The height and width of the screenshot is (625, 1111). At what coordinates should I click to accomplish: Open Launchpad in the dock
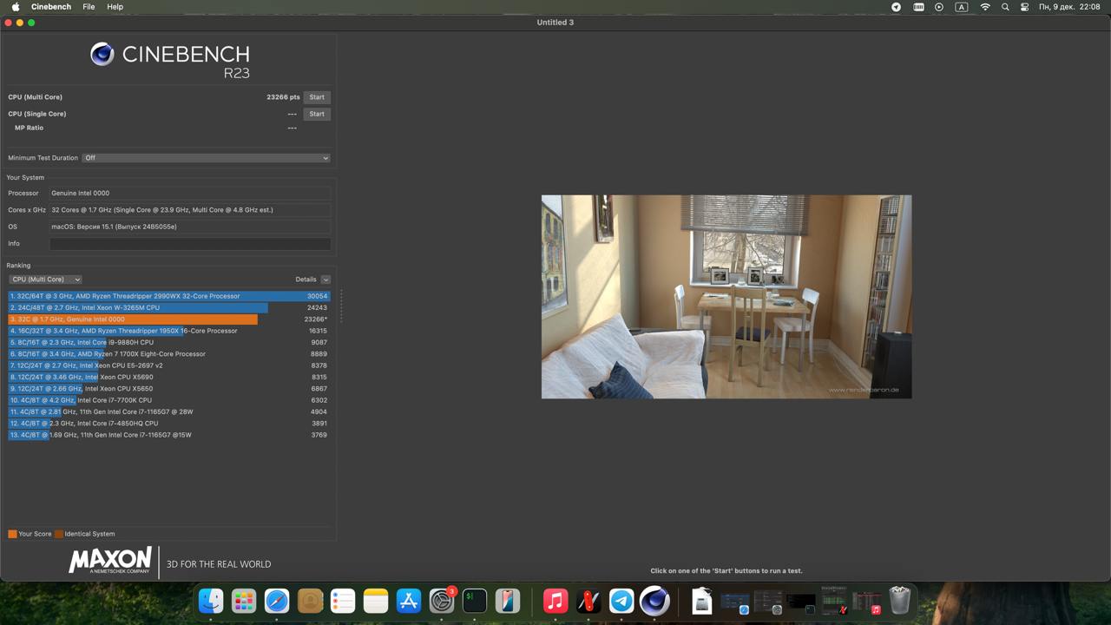pyautogui.click(x=244, y=601)
